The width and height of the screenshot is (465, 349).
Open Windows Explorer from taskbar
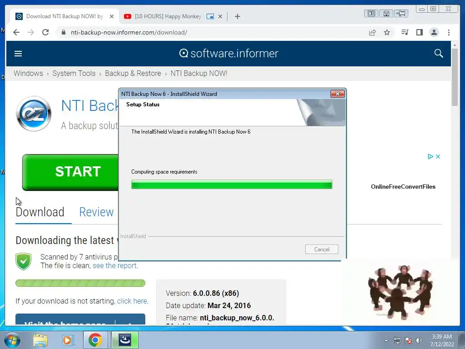(40, 340)
